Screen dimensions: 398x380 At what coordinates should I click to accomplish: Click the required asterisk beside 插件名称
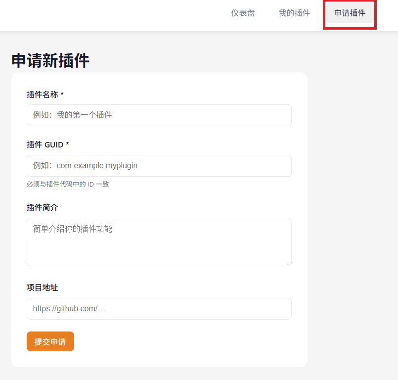click(x=62, y=95)
